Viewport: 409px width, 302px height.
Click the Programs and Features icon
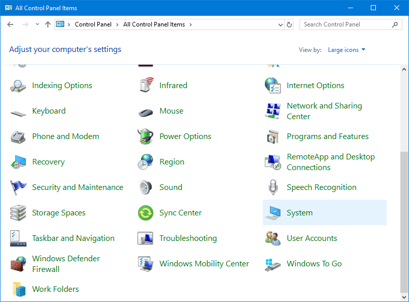(x=273, y=136)
